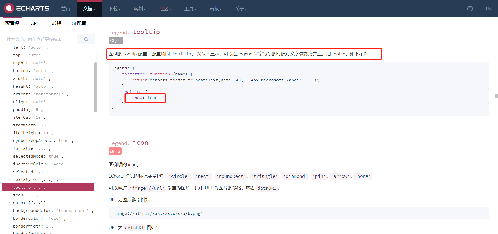Open the 工具 dropdown menu

[190, 9]
